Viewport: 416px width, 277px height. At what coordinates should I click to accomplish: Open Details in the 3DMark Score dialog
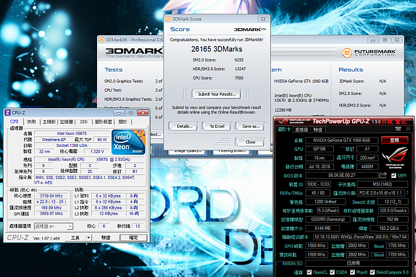[184, 126]
